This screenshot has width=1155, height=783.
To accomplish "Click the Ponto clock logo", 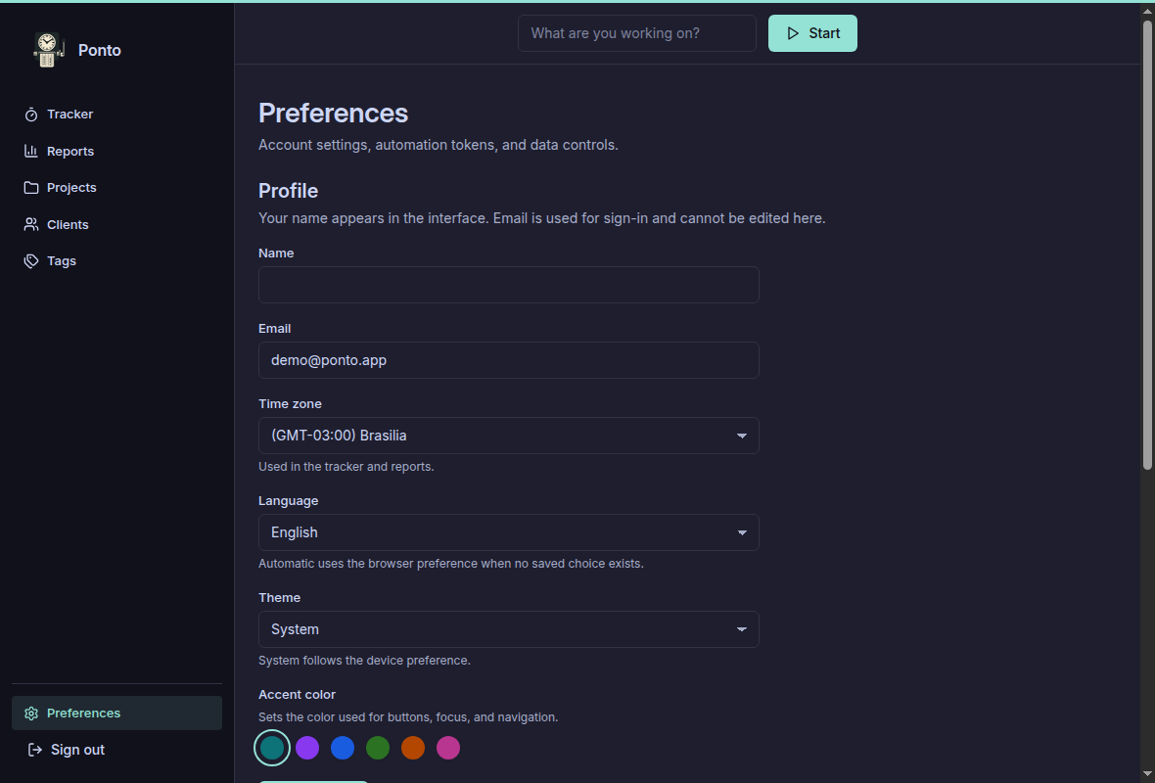I will pyautogui.click(x=49, y=50).
